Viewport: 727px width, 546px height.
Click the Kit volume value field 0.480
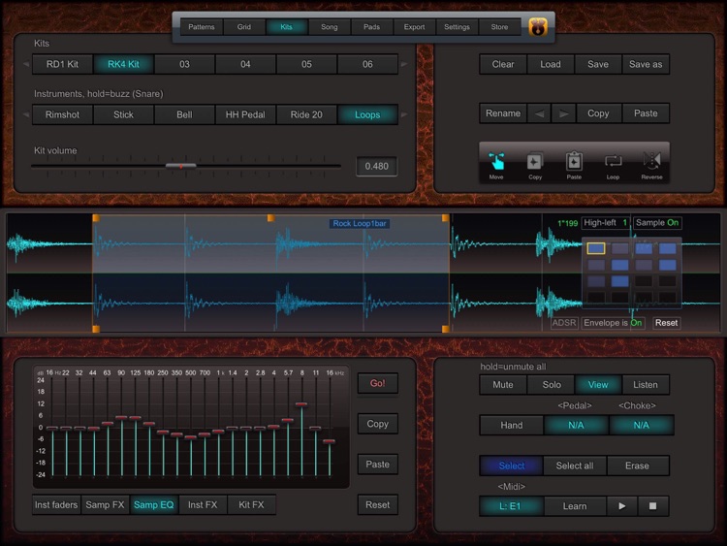click(x=376, y=166)
